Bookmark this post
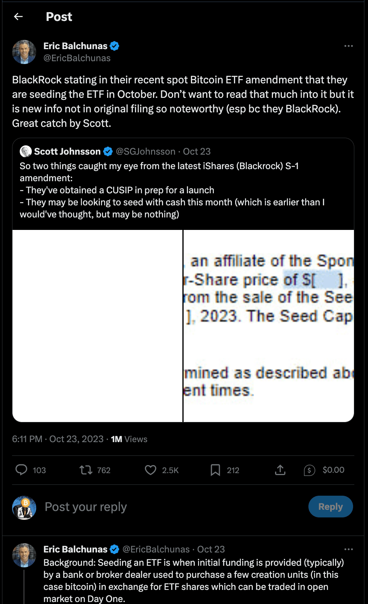This screenshot has height=604, width=368. (x=215, y=470)
